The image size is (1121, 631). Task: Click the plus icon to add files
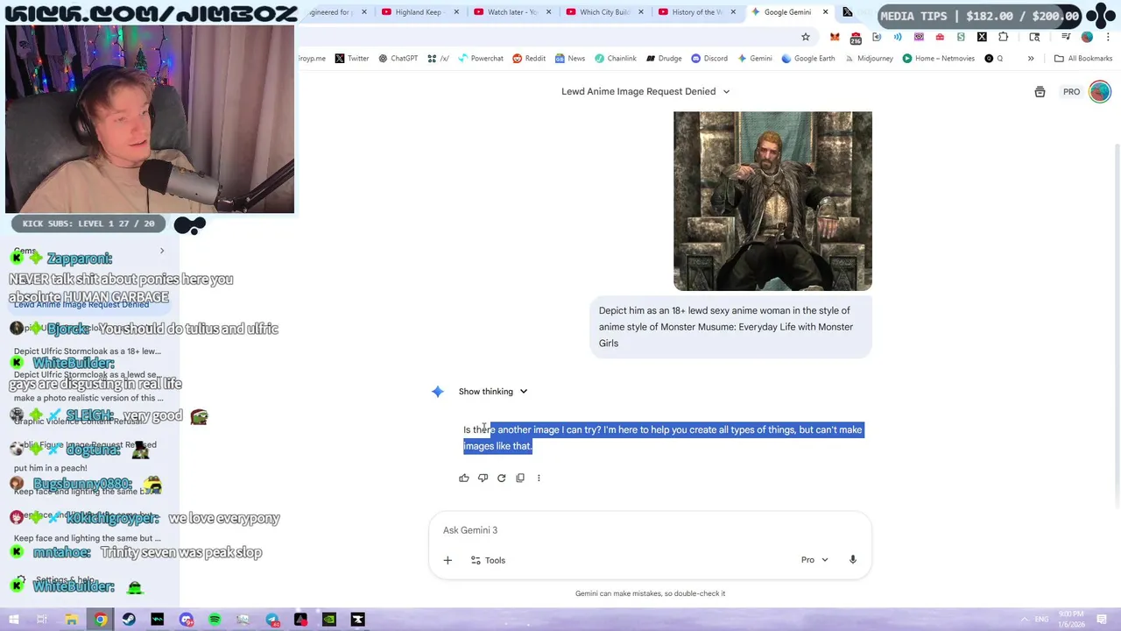click(x=448, y=560)
